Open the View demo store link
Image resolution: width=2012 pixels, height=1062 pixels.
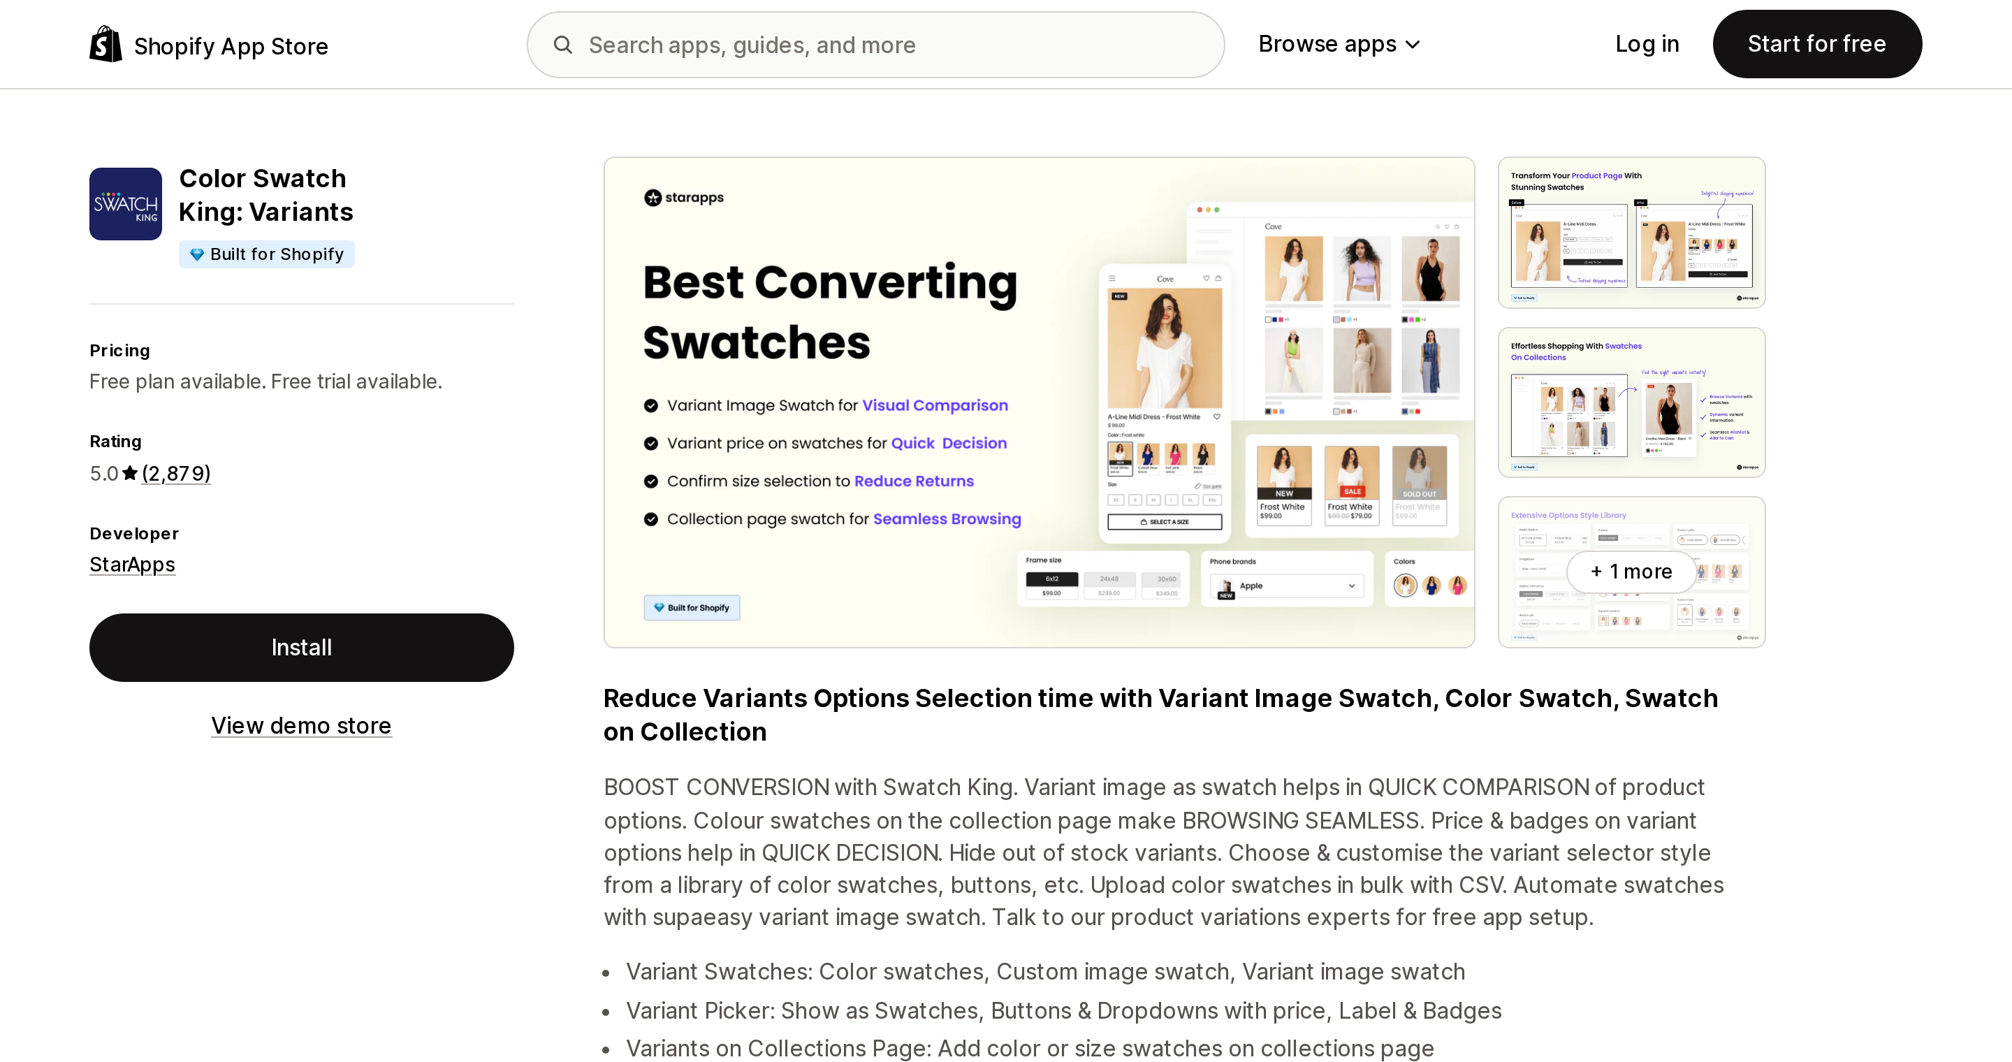click(302, 725)
